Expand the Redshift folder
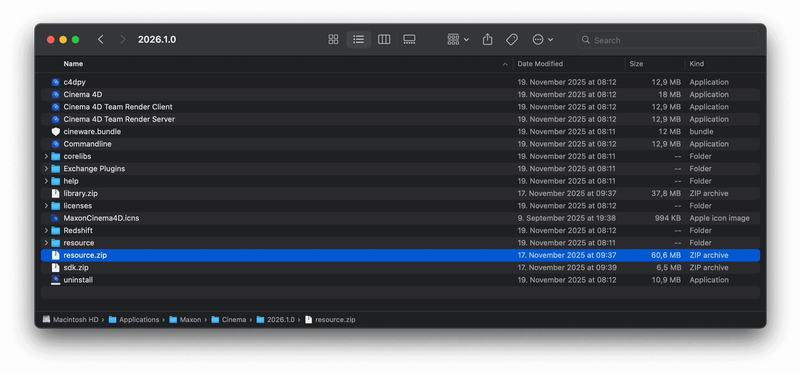Screen dimensions: 801x374 46,231
